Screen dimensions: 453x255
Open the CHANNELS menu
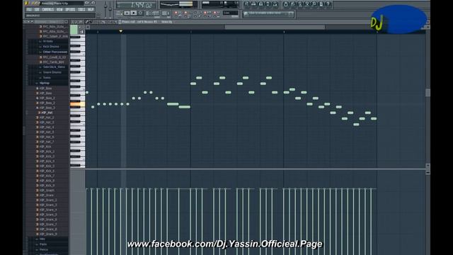point(48,9)
